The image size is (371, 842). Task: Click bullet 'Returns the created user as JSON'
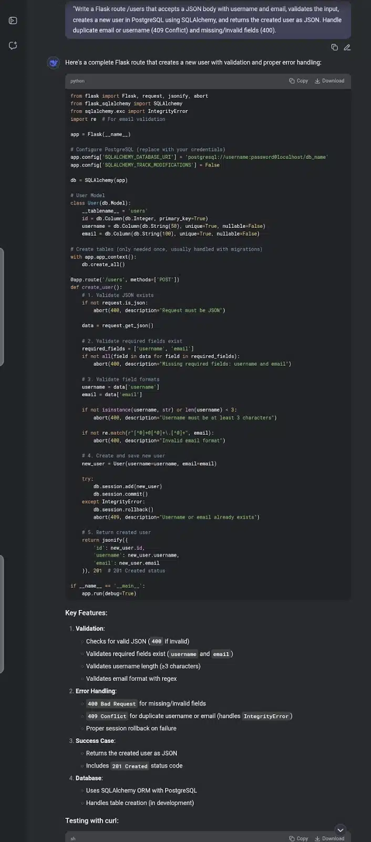pos(131,754)
